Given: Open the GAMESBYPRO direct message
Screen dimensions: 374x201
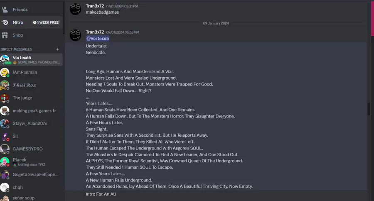Looking at the screenshot, I should (27, 149).
